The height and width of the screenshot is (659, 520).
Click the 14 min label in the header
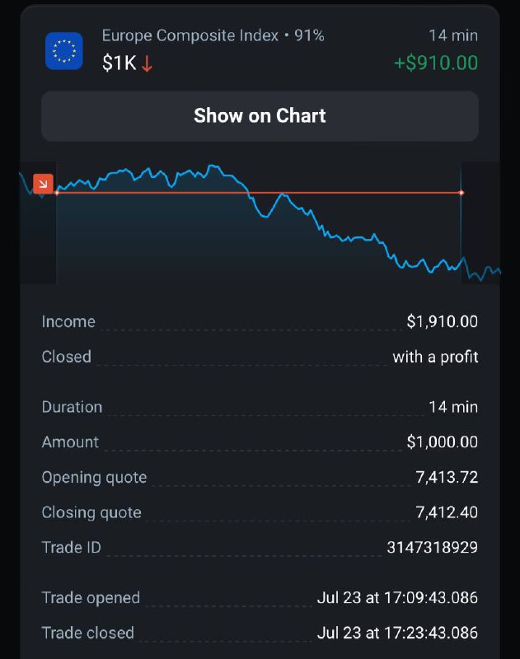[x=453, y=35]
